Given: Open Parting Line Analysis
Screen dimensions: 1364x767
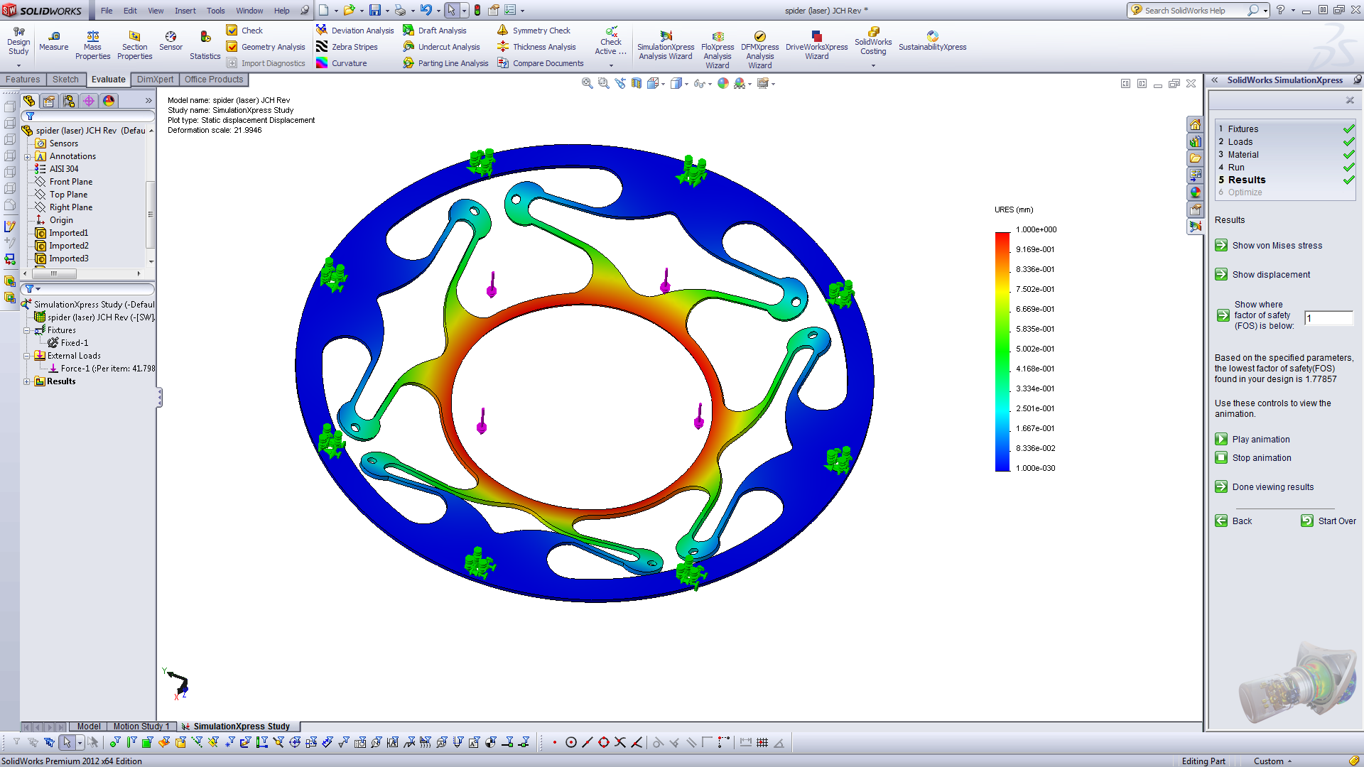Looking at the screenshot, I should (445, 63).
